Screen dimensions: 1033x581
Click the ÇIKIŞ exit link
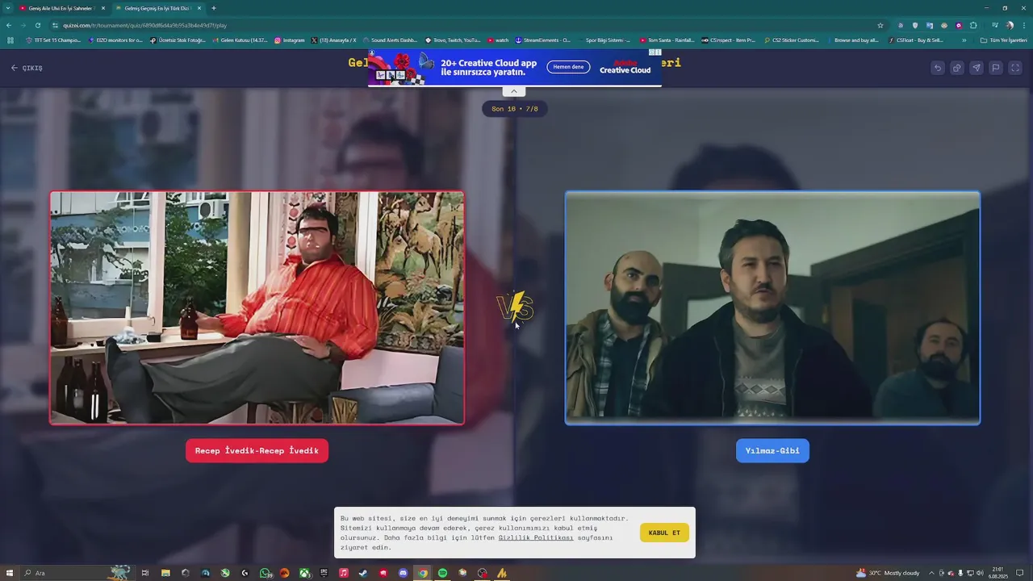tap(27, 68)
